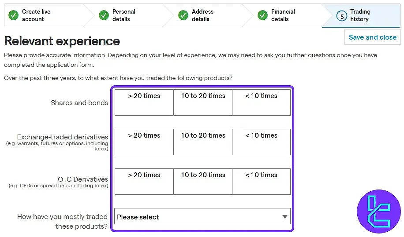The height and width of the screenshot is (237, 404).
Task: Click the circled number 5 step icon
Action: pyautogui.click(x=341, y=16)
